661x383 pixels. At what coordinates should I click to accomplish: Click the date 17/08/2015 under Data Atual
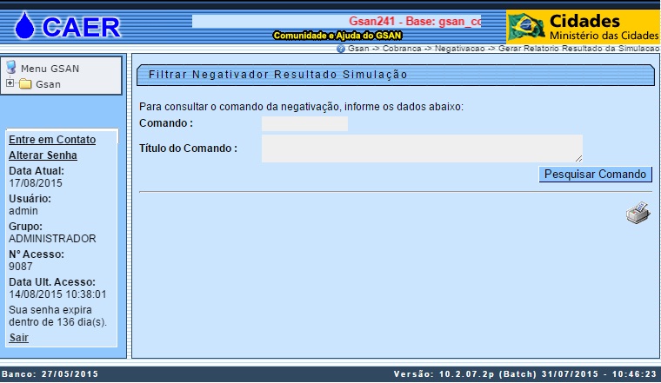click(36, 183)
